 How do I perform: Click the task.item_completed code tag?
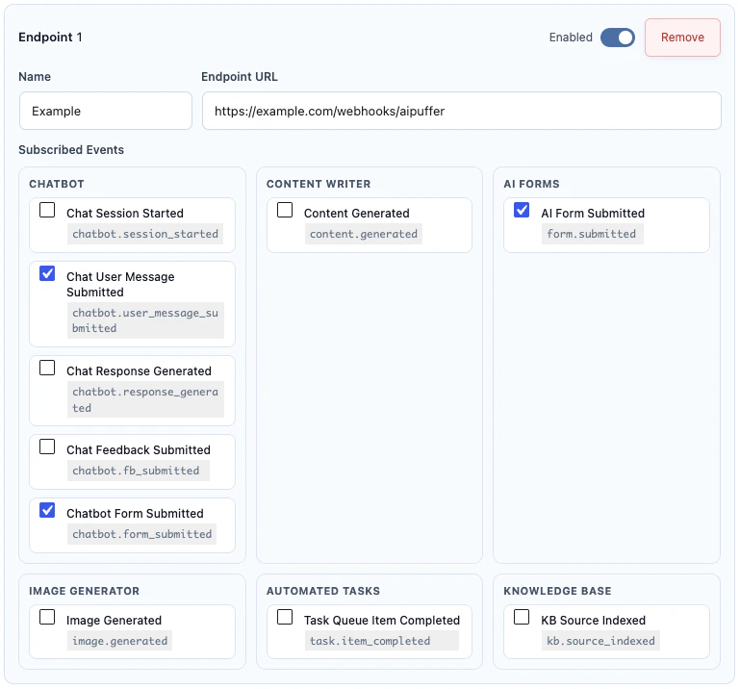click(381, 641)
